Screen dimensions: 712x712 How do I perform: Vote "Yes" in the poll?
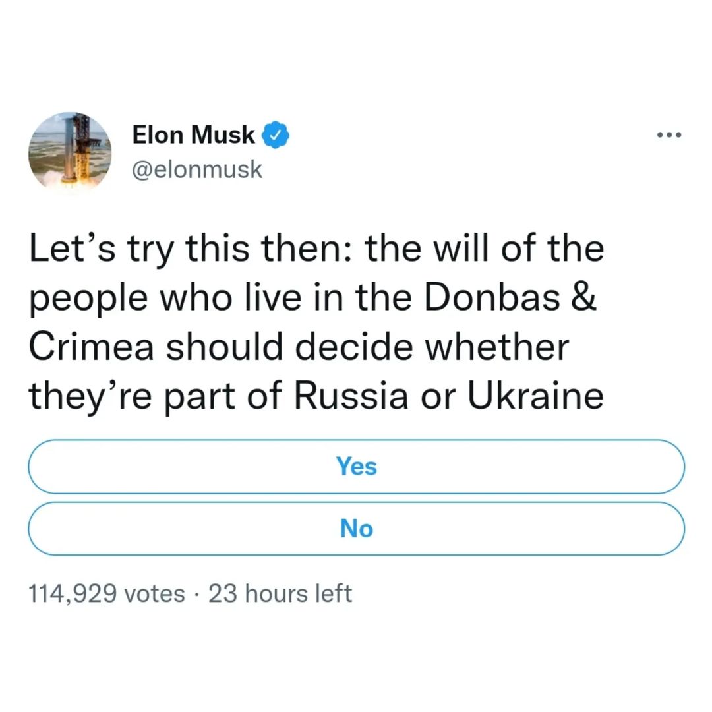pos(356,467)
